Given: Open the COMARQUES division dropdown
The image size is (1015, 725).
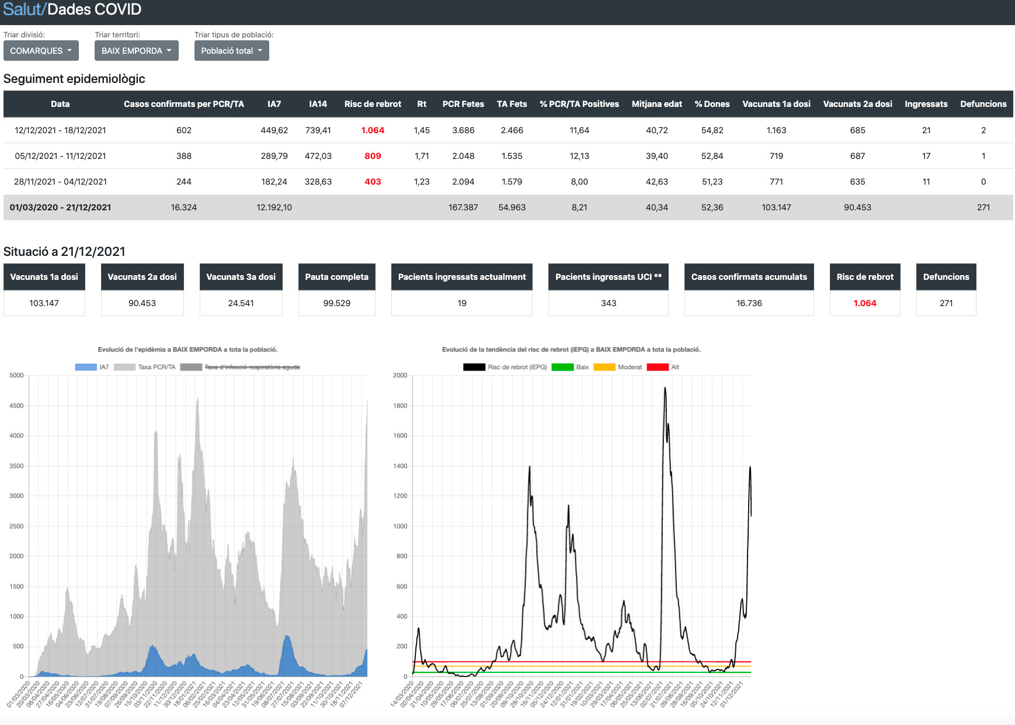Looking at the screenshot, I should click(x=41, y=51).
